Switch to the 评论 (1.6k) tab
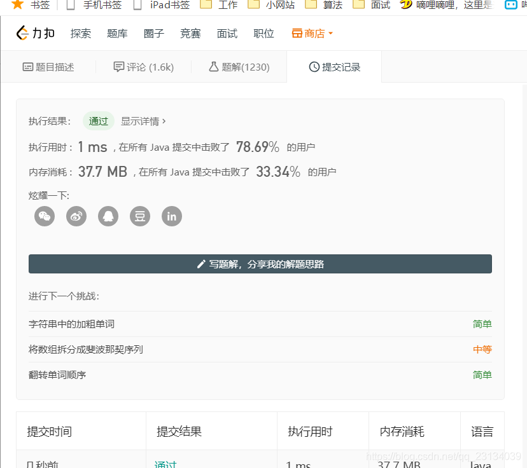Image resolution: width=527 pixels, height=468 pixels. coord(143,66)
